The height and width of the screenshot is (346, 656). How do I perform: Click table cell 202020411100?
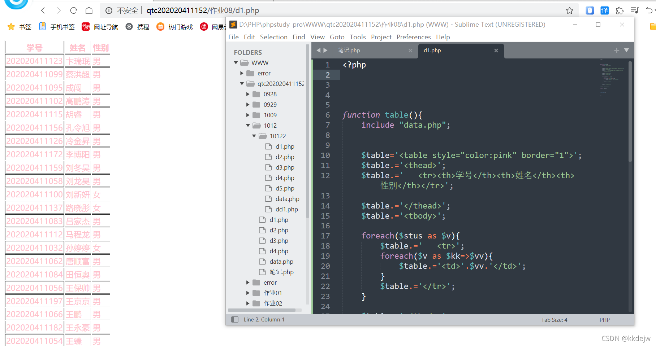pyautogui.click(x=35, y=194)
